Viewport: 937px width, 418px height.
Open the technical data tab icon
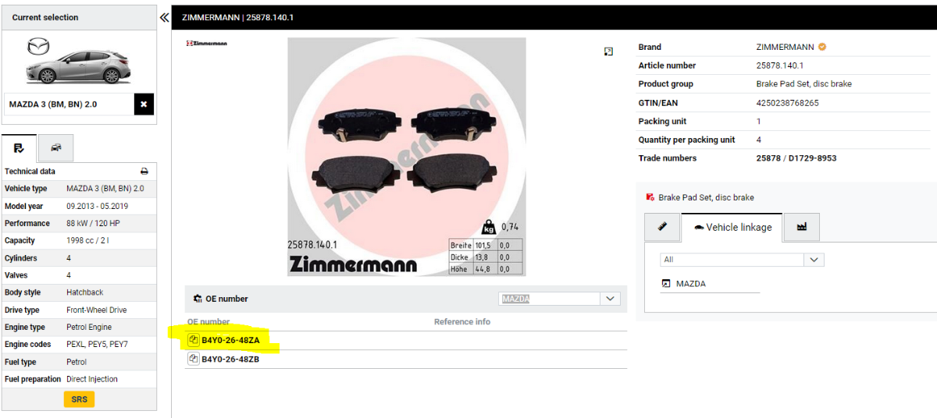click(19, 147)
